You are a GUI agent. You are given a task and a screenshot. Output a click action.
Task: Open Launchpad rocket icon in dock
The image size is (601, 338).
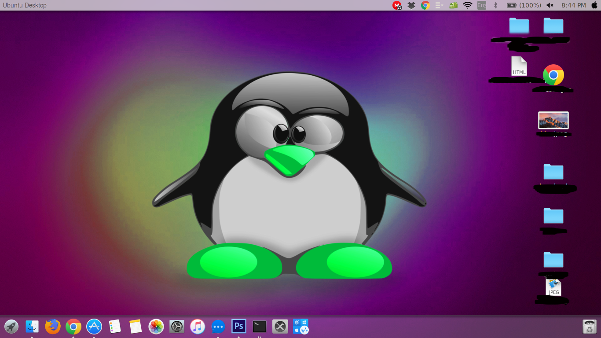pos(11,327)
